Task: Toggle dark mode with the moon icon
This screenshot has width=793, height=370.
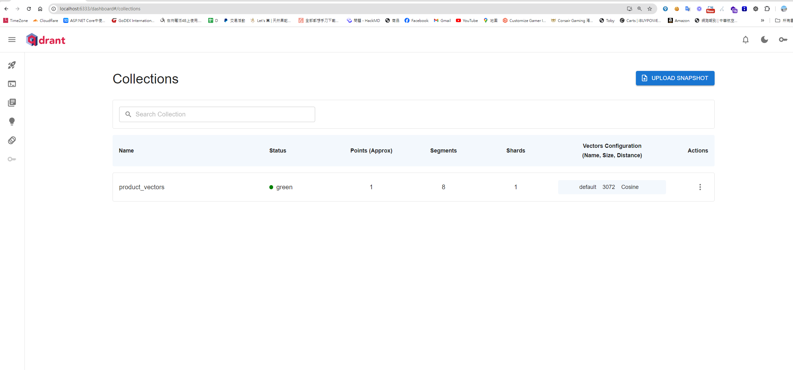Action: tap(764, 40)
